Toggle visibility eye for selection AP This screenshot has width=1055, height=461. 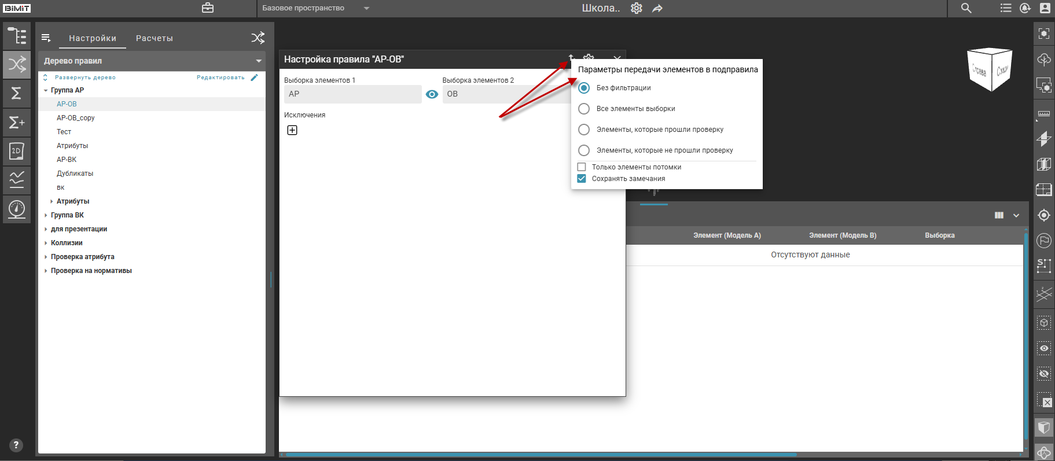pos(432,94)
